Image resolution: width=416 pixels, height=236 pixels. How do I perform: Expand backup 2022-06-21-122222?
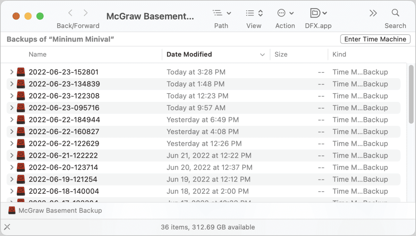(x=12, y=155)
